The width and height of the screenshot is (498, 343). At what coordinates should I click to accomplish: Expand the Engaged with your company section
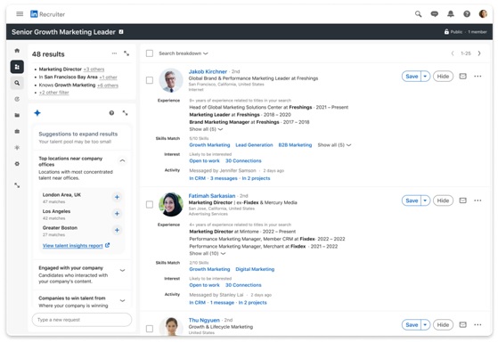pos(122,271)
